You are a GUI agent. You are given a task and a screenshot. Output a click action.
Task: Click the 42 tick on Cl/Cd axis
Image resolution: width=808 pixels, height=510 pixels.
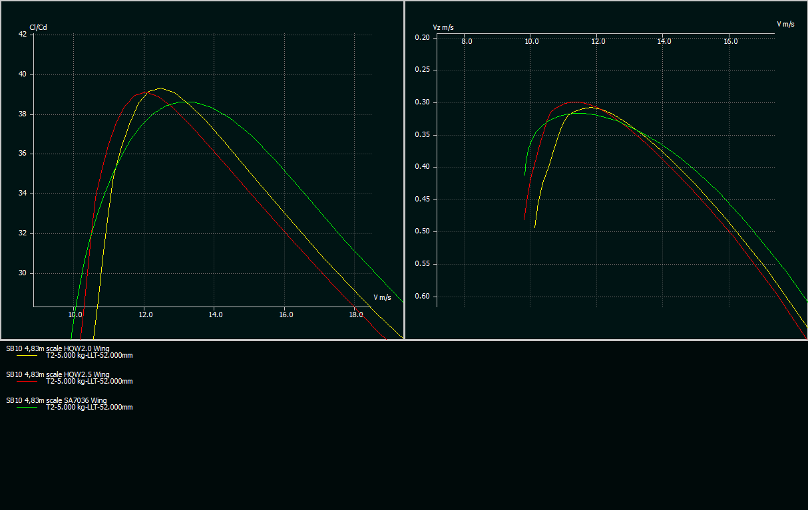(x=23, y=35)
